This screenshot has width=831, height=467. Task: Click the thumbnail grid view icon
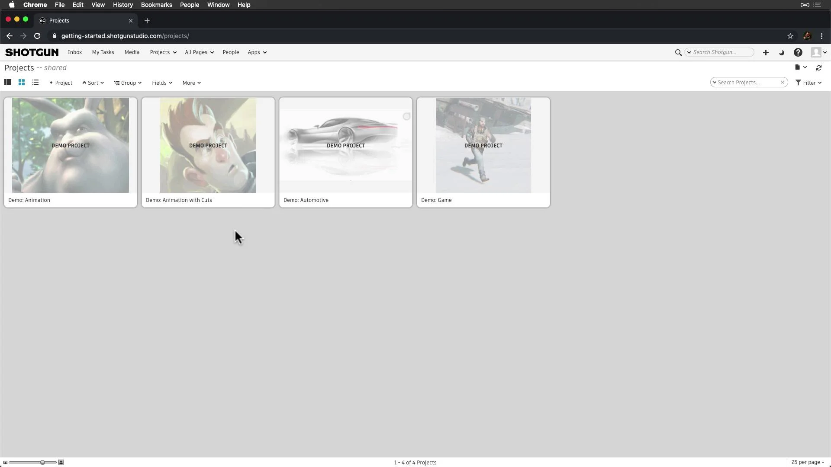(x=21, y=82)
